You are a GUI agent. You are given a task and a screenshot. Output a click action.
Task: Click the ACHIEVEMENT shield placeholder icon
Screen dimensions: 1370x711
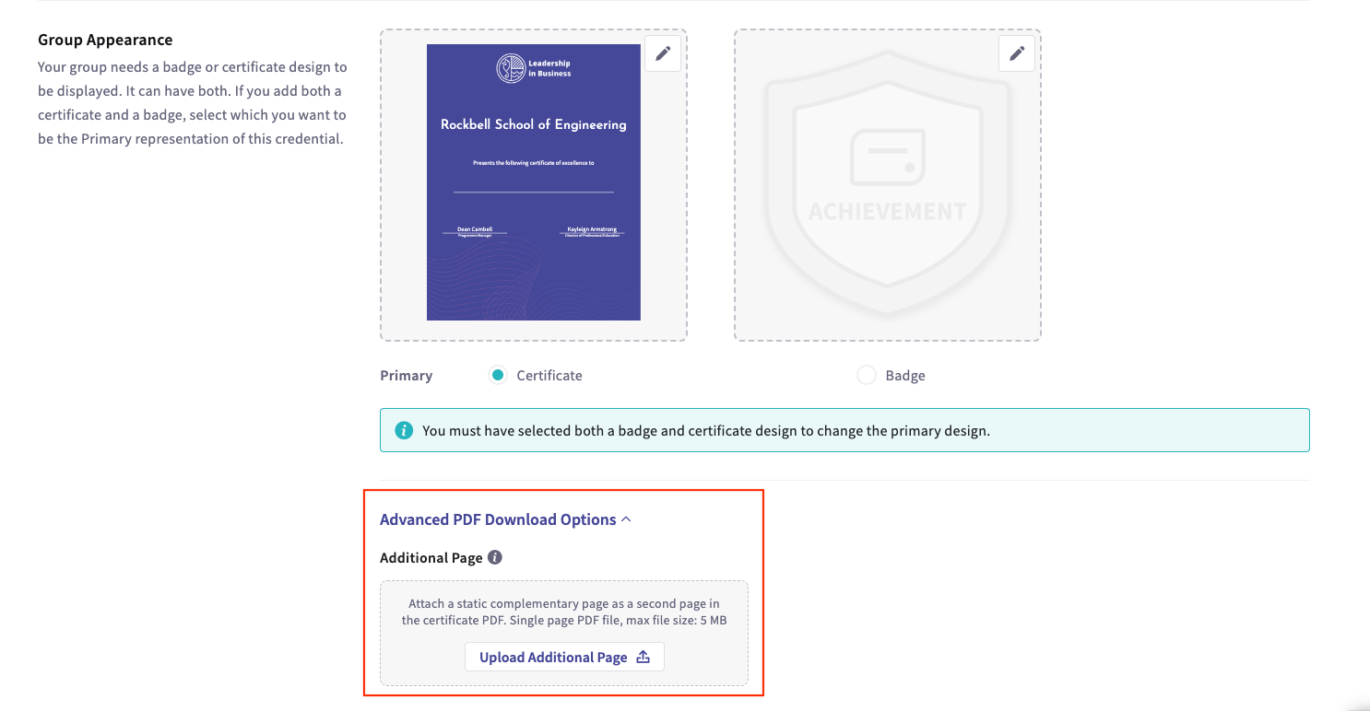pyautogui.click(x=886, y=181)
